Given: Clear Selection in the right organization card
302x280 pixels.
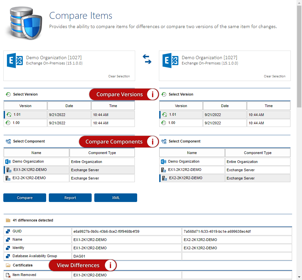Looking at the screenshot, I should tap(275, 76).
